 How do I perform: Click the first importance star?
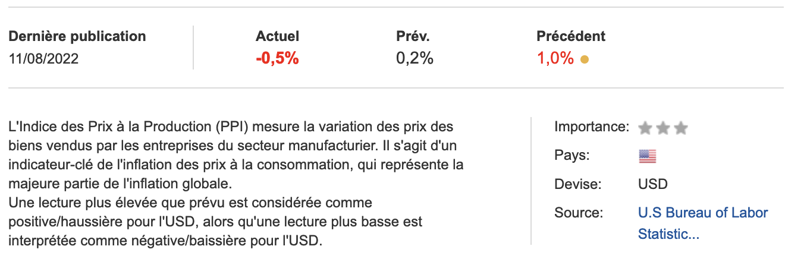point(645,128)
